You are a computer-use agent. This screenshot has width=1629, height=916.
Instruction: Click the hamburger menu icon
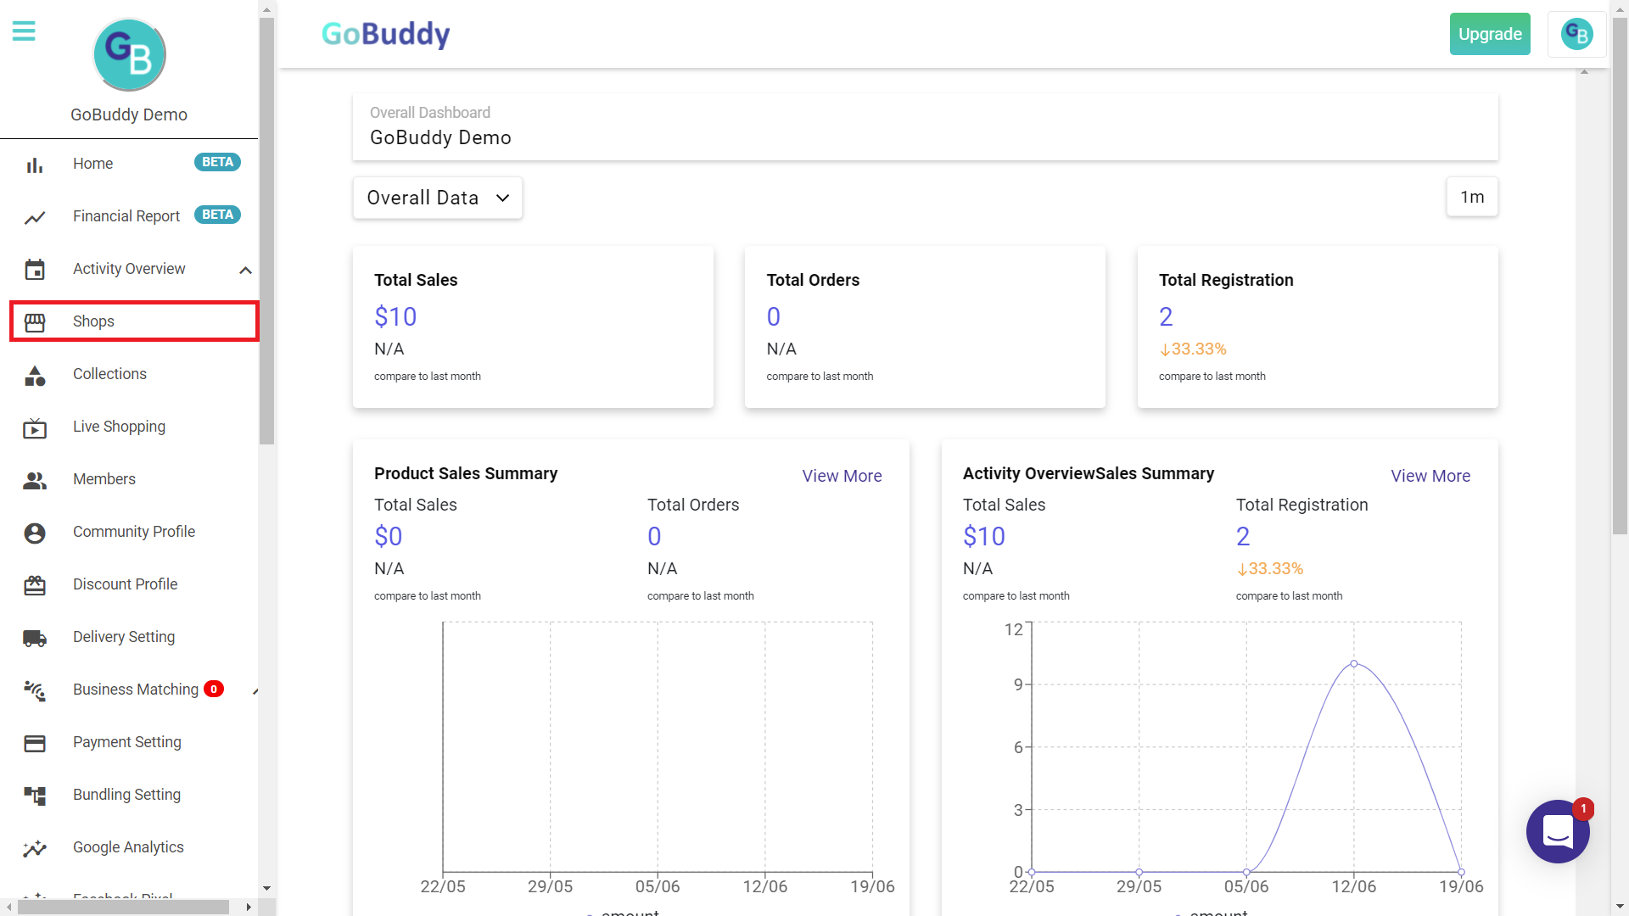pyautogui.click(x=24, y=32)
